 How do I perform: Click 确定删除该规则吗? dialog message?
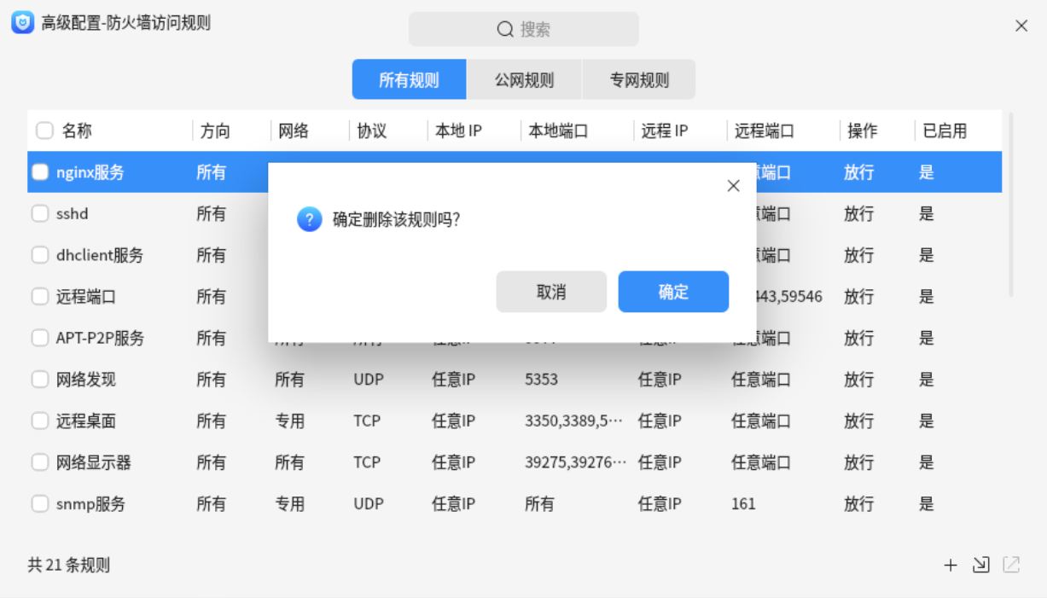pos(397,220)
